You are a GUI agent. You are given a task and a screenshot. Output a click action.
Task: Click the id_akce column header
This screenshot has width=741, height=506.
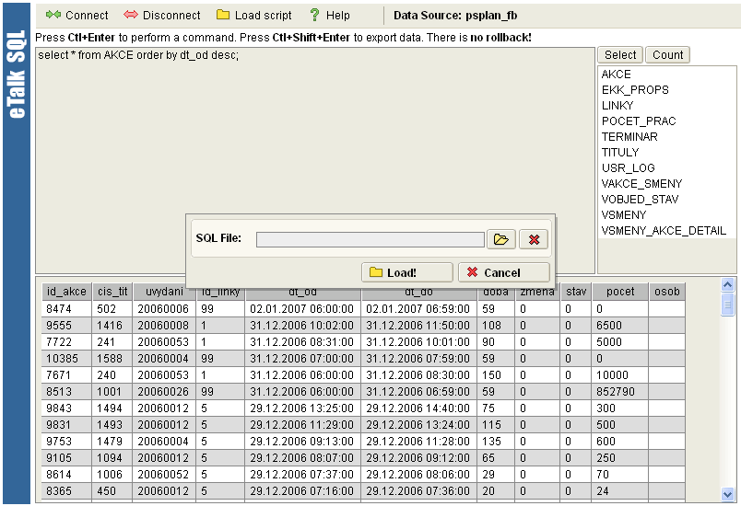66,292
